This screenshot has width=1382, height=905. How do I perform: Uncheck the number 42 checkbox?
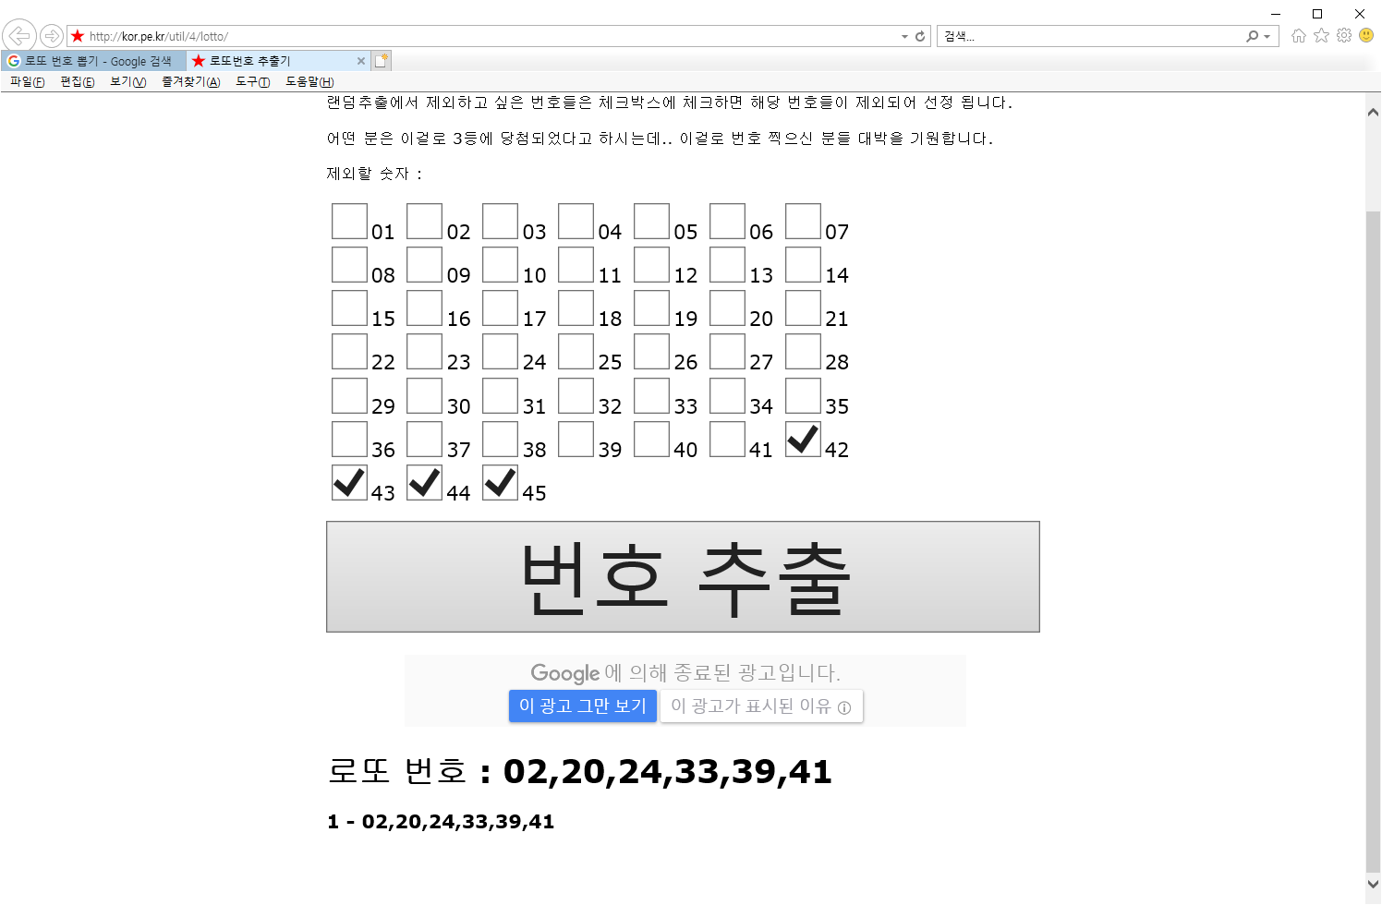(x=803, y=440)
